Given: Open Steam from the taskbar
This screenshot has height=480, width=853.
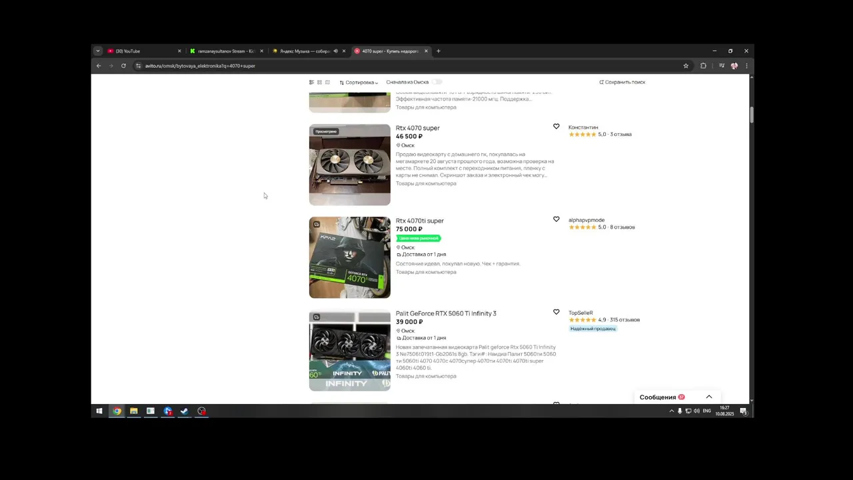Looking at the screenshot, I should tap(184, 411).
